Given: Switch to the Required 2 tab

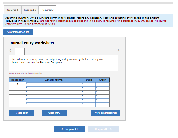Looking at the screenshot, I should (x=30, y=10).
